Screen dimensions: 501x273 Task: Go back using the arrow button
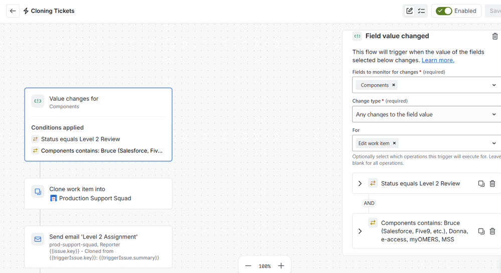pos(13,11)
